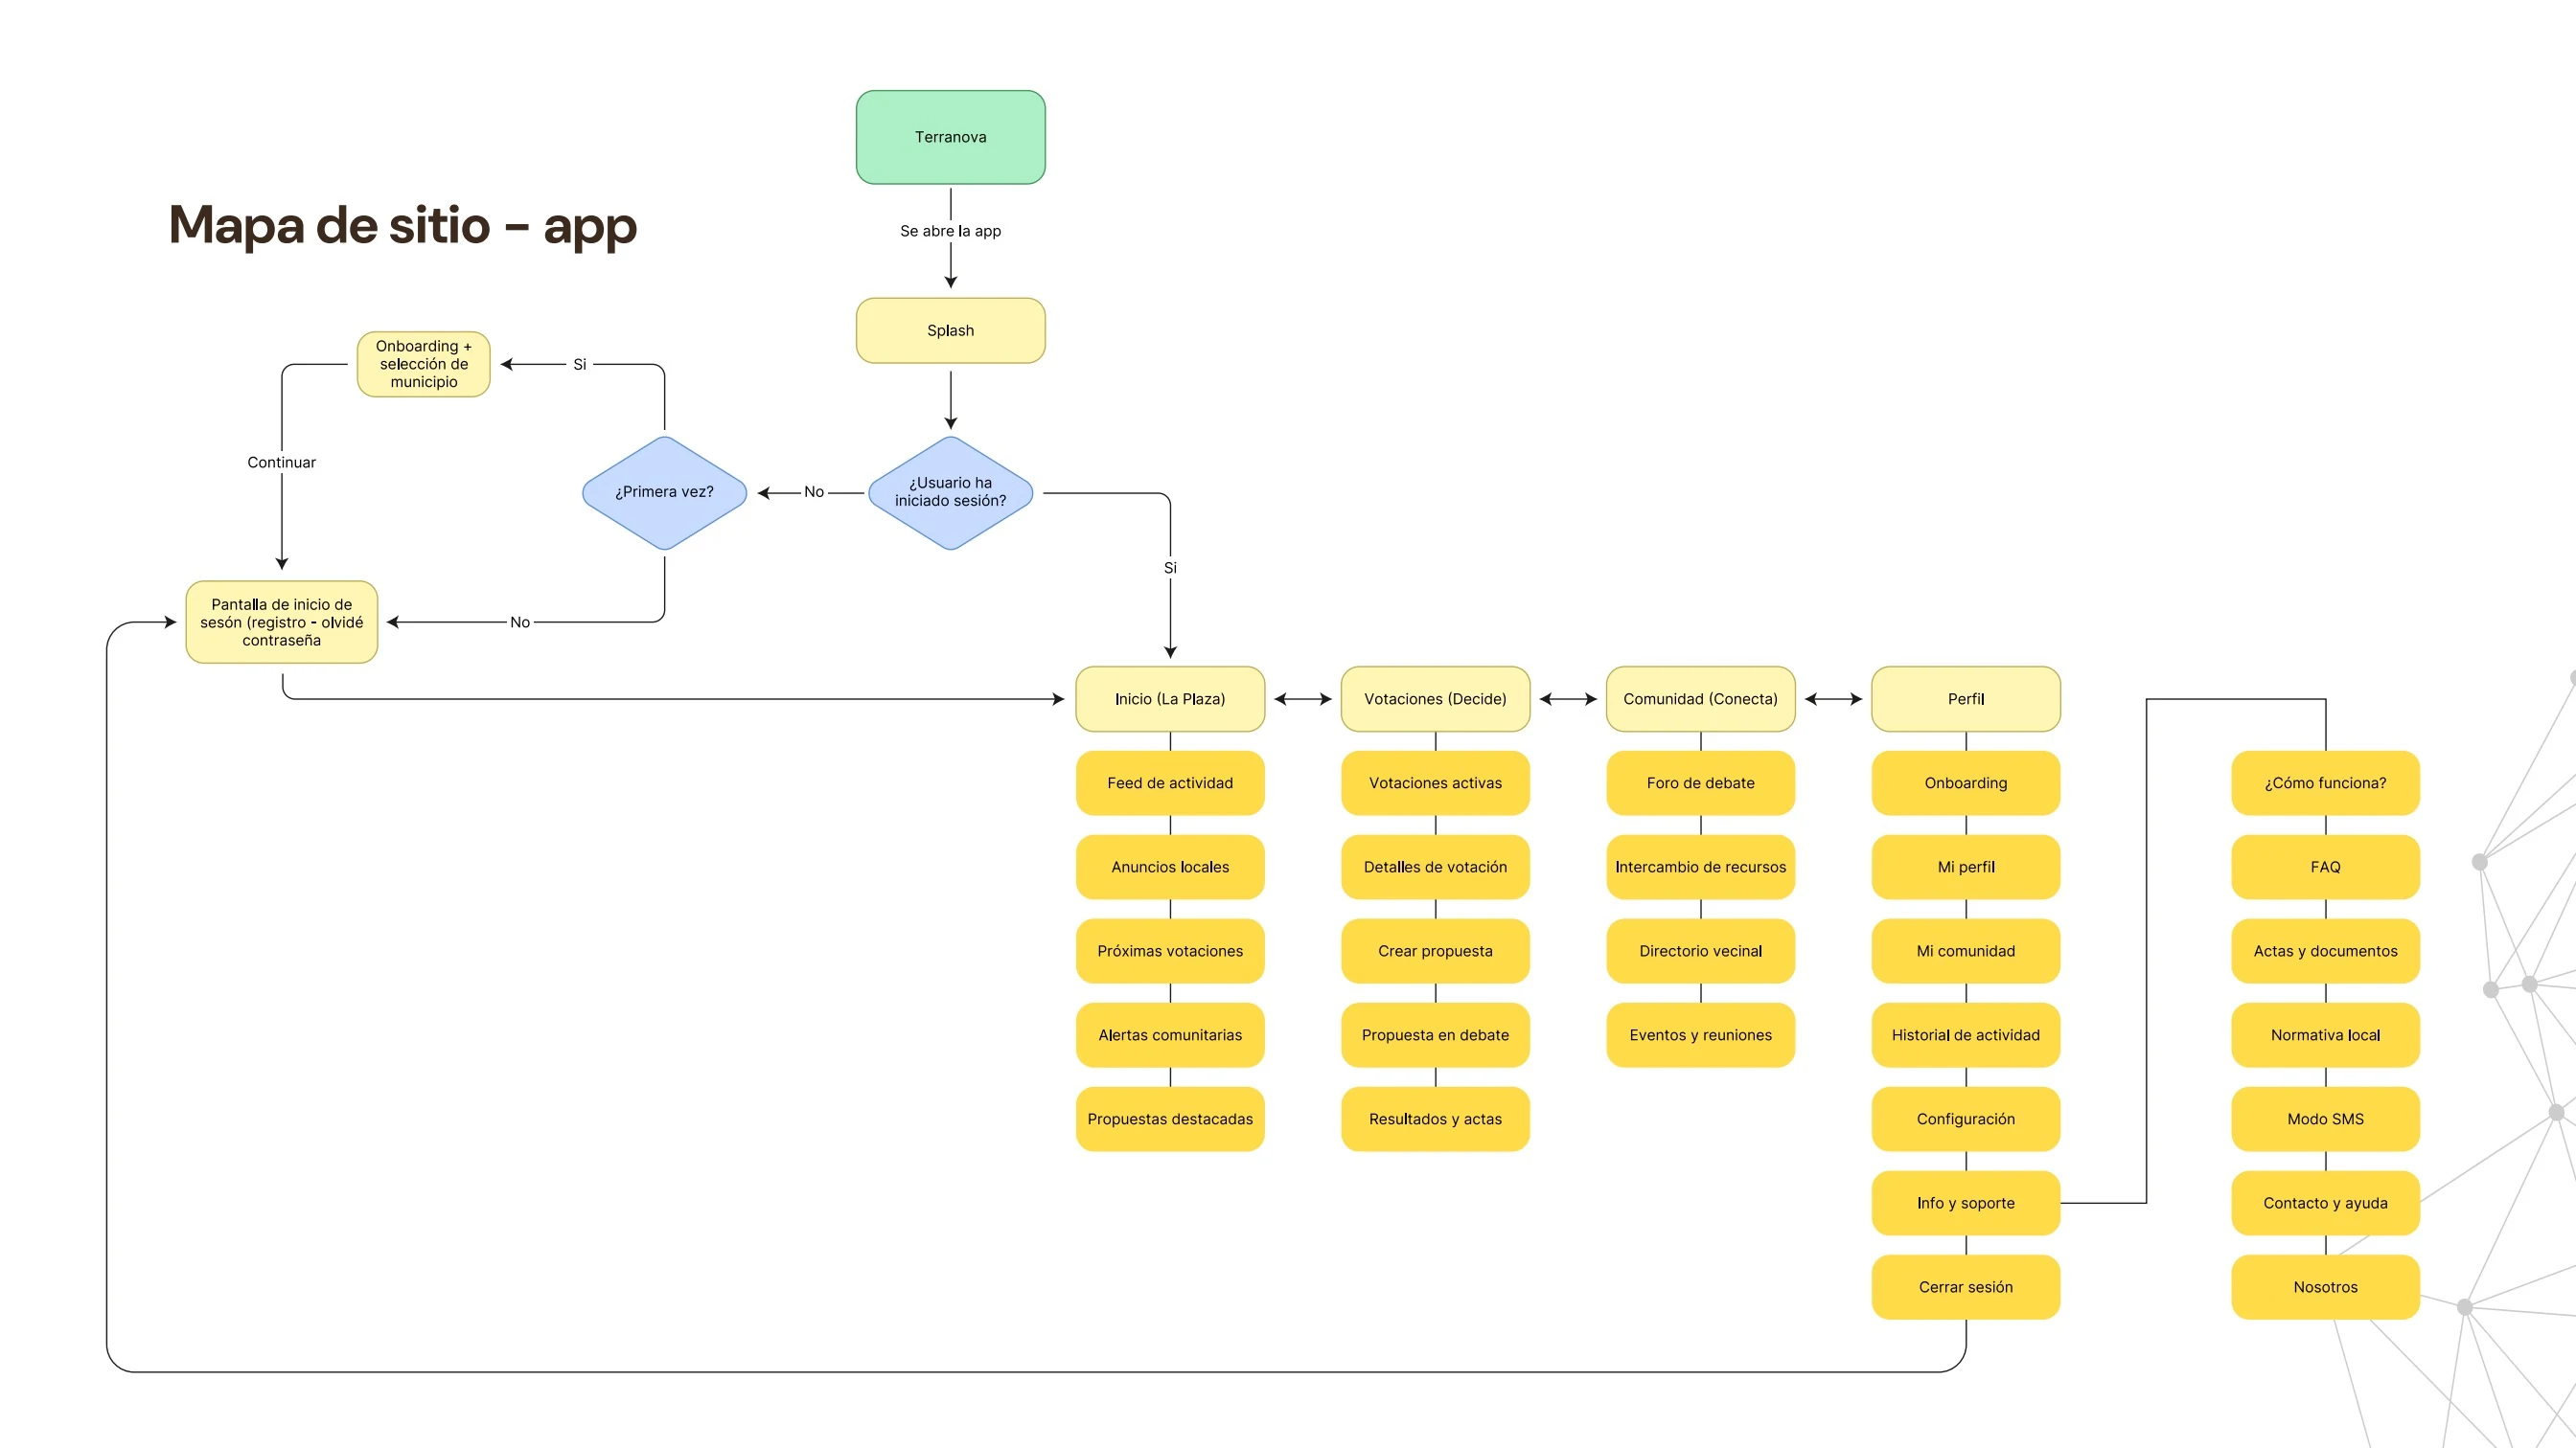Screen dimensions: 2576x1448
Task: Click the Propuestas destacadas box
Action: click(1170, 1119)
